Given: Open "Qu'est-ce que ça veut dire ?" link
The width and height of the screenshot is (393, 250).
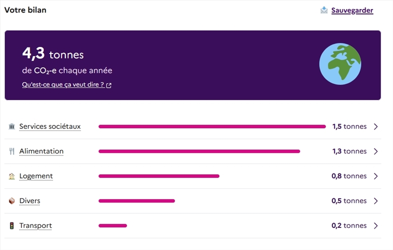Looking at the screenshot, I should pyautogui.click(x=63, y=85).
